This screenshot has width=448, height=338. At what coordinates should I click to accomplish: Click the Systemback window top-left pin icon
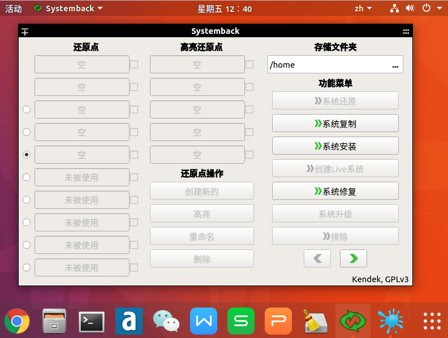coord(25,32)
